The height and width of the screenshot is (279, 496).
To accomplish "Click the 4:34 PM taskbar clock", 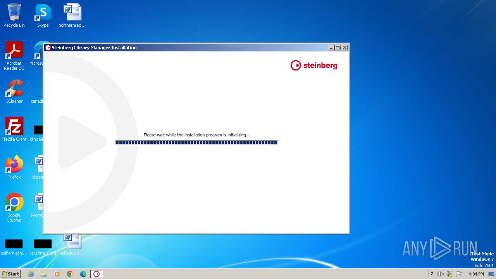I will [476, 274].
